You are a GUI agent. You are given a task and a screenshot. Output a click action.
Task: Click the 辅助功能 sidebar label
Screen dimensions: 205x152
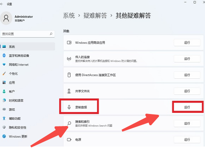pyautogui.click(x=15, y=118)
